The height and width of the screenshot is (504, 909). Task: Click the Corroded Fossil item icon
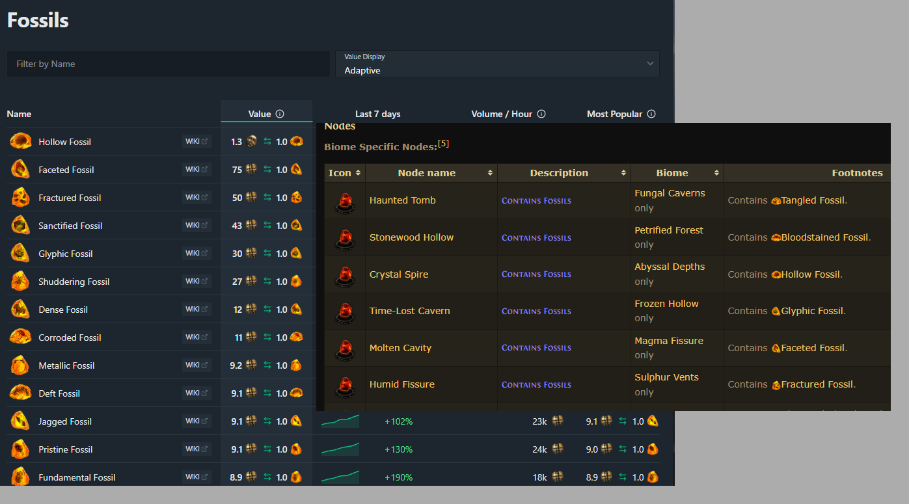click(21, 337)
